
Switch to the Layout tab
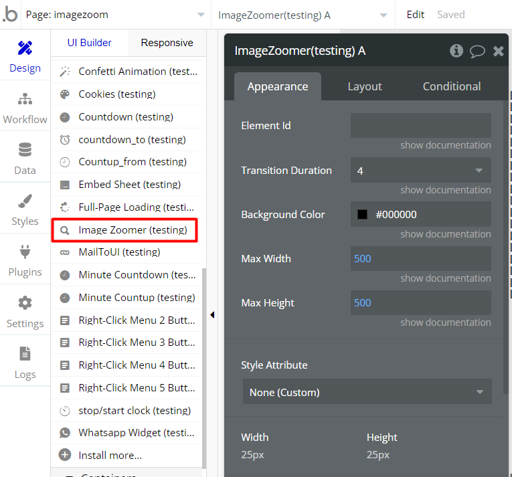tap(365, 86)
